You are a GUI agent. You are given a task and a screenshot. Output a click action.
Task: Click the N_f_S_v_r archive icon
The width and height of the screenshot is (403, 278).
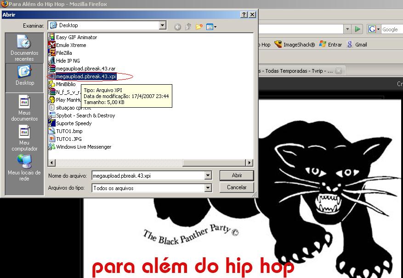pyautogui.click(x=51, y=92)
